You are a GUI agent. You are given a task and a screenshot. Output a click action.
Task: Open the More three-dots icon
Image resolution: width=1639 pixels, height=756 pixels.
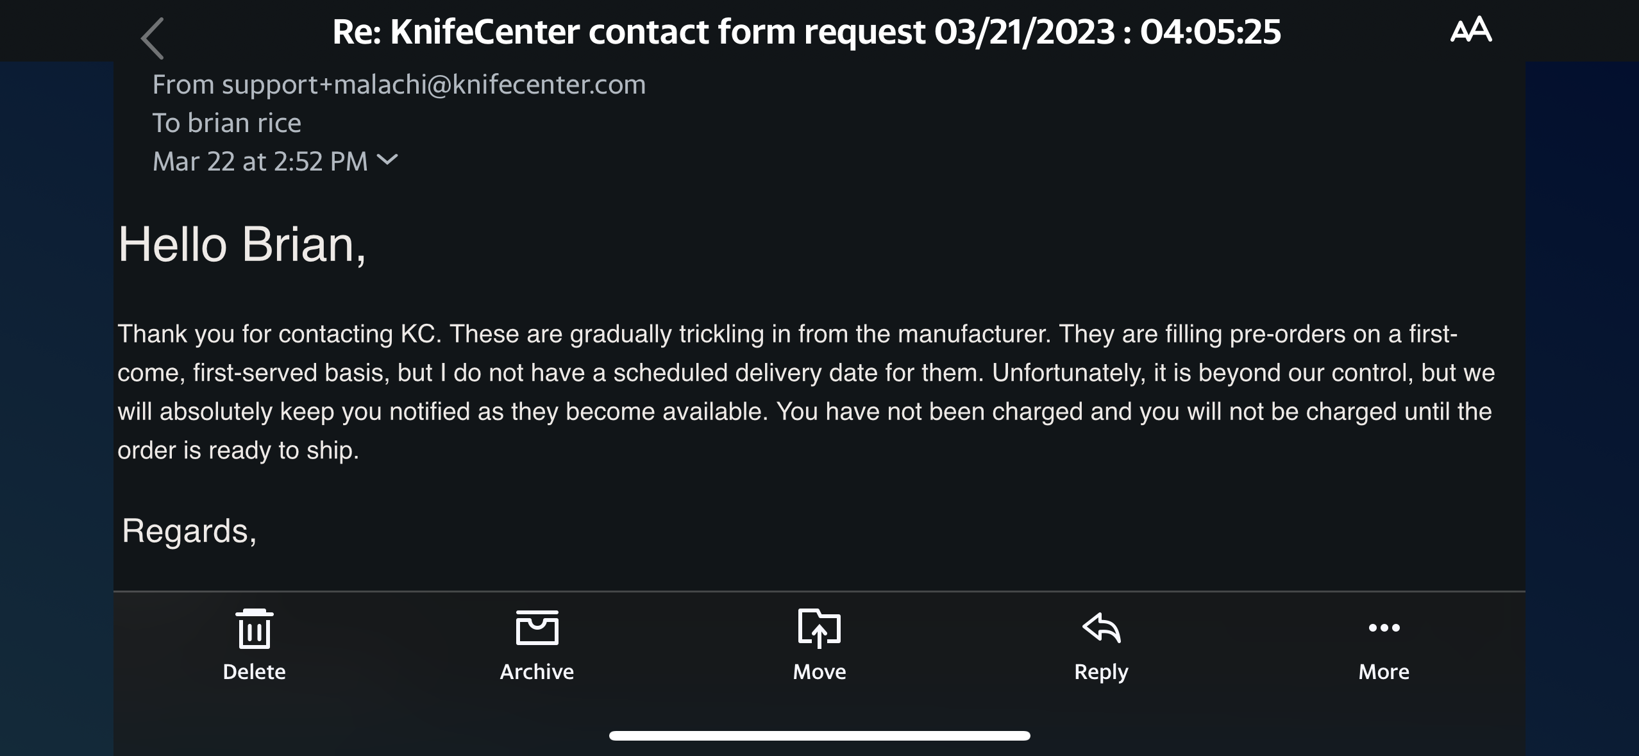[x=1384, y=628]
